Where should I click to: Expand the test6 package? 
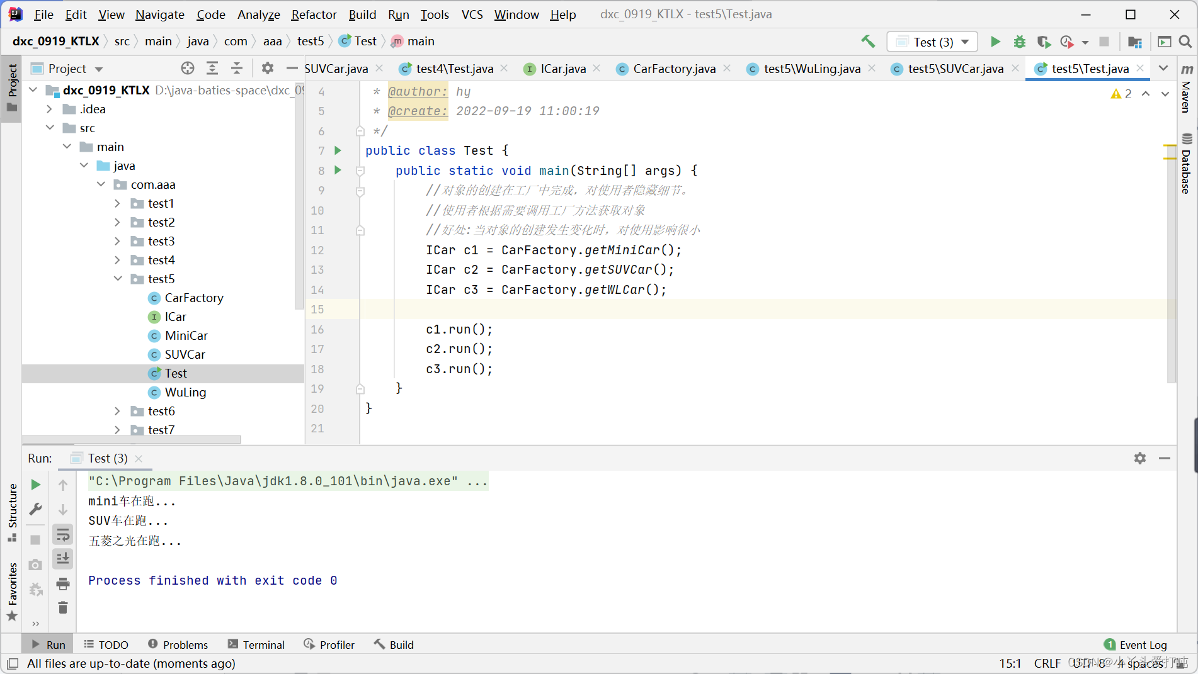(117, 411)
